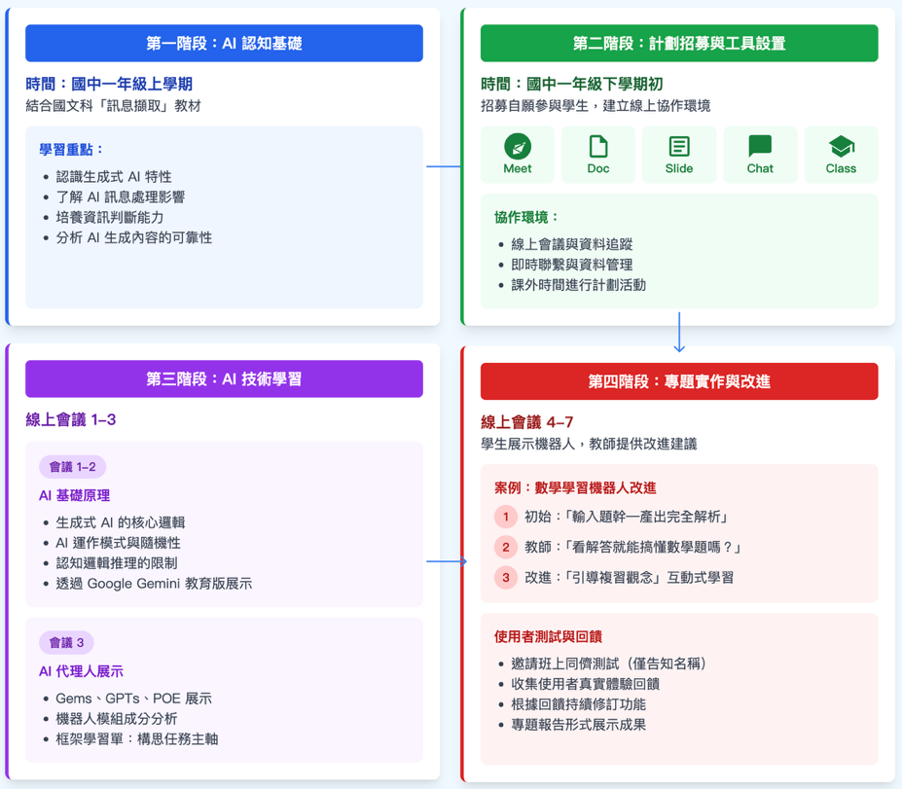This screenshot has height=789, width=902.
Task: Click the 協作環境 heading
Action: tap(526, 217)
